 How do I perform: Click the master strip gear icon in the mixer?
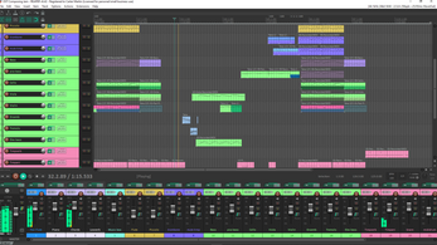(x=7, y=191)
